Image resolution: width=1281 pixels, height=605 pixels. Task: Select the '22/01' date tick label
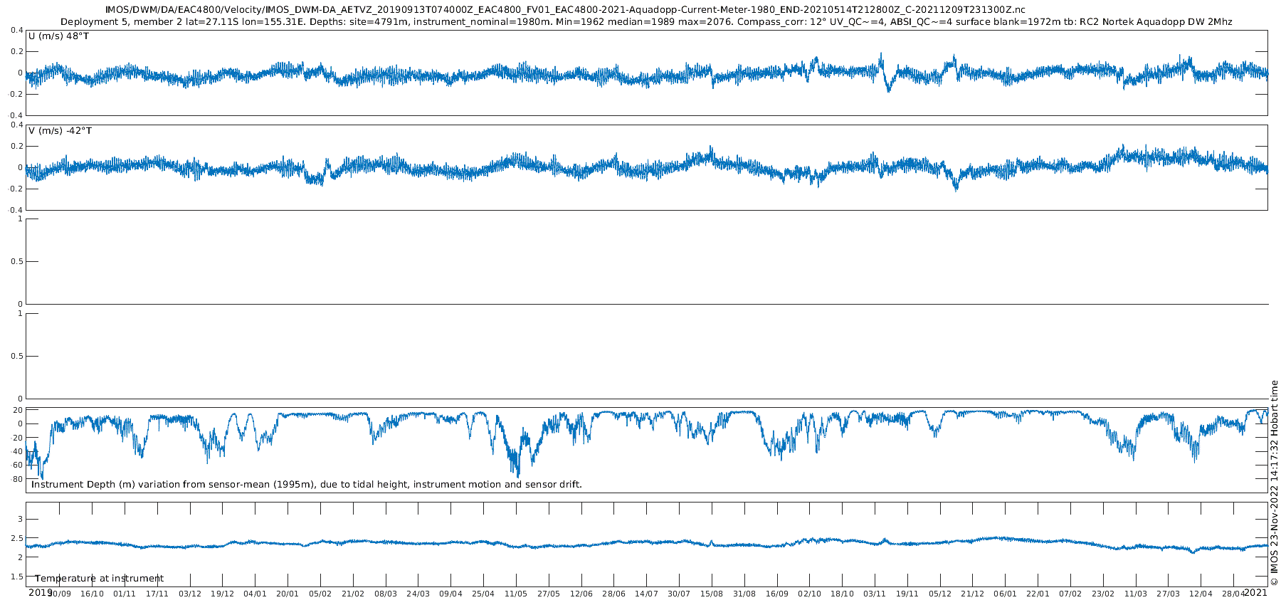pos(1038,594)
